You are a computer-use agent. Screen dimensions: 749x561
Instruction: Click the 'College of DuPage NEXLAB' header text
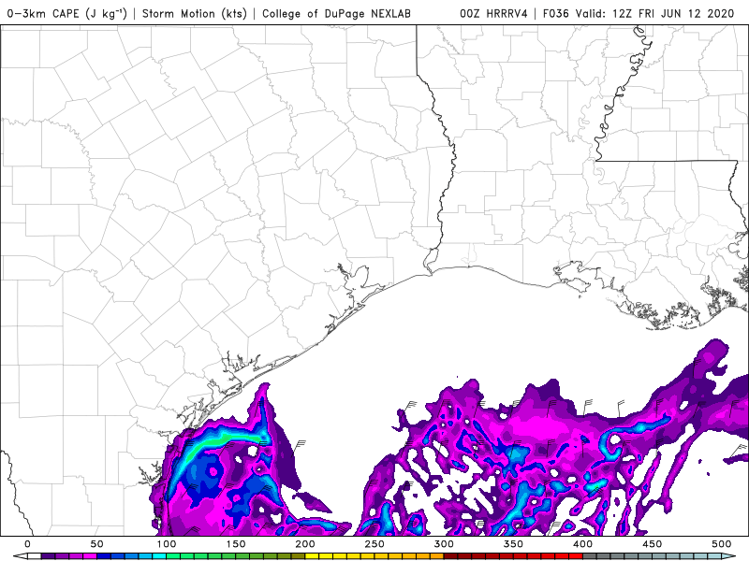[336, 13]
